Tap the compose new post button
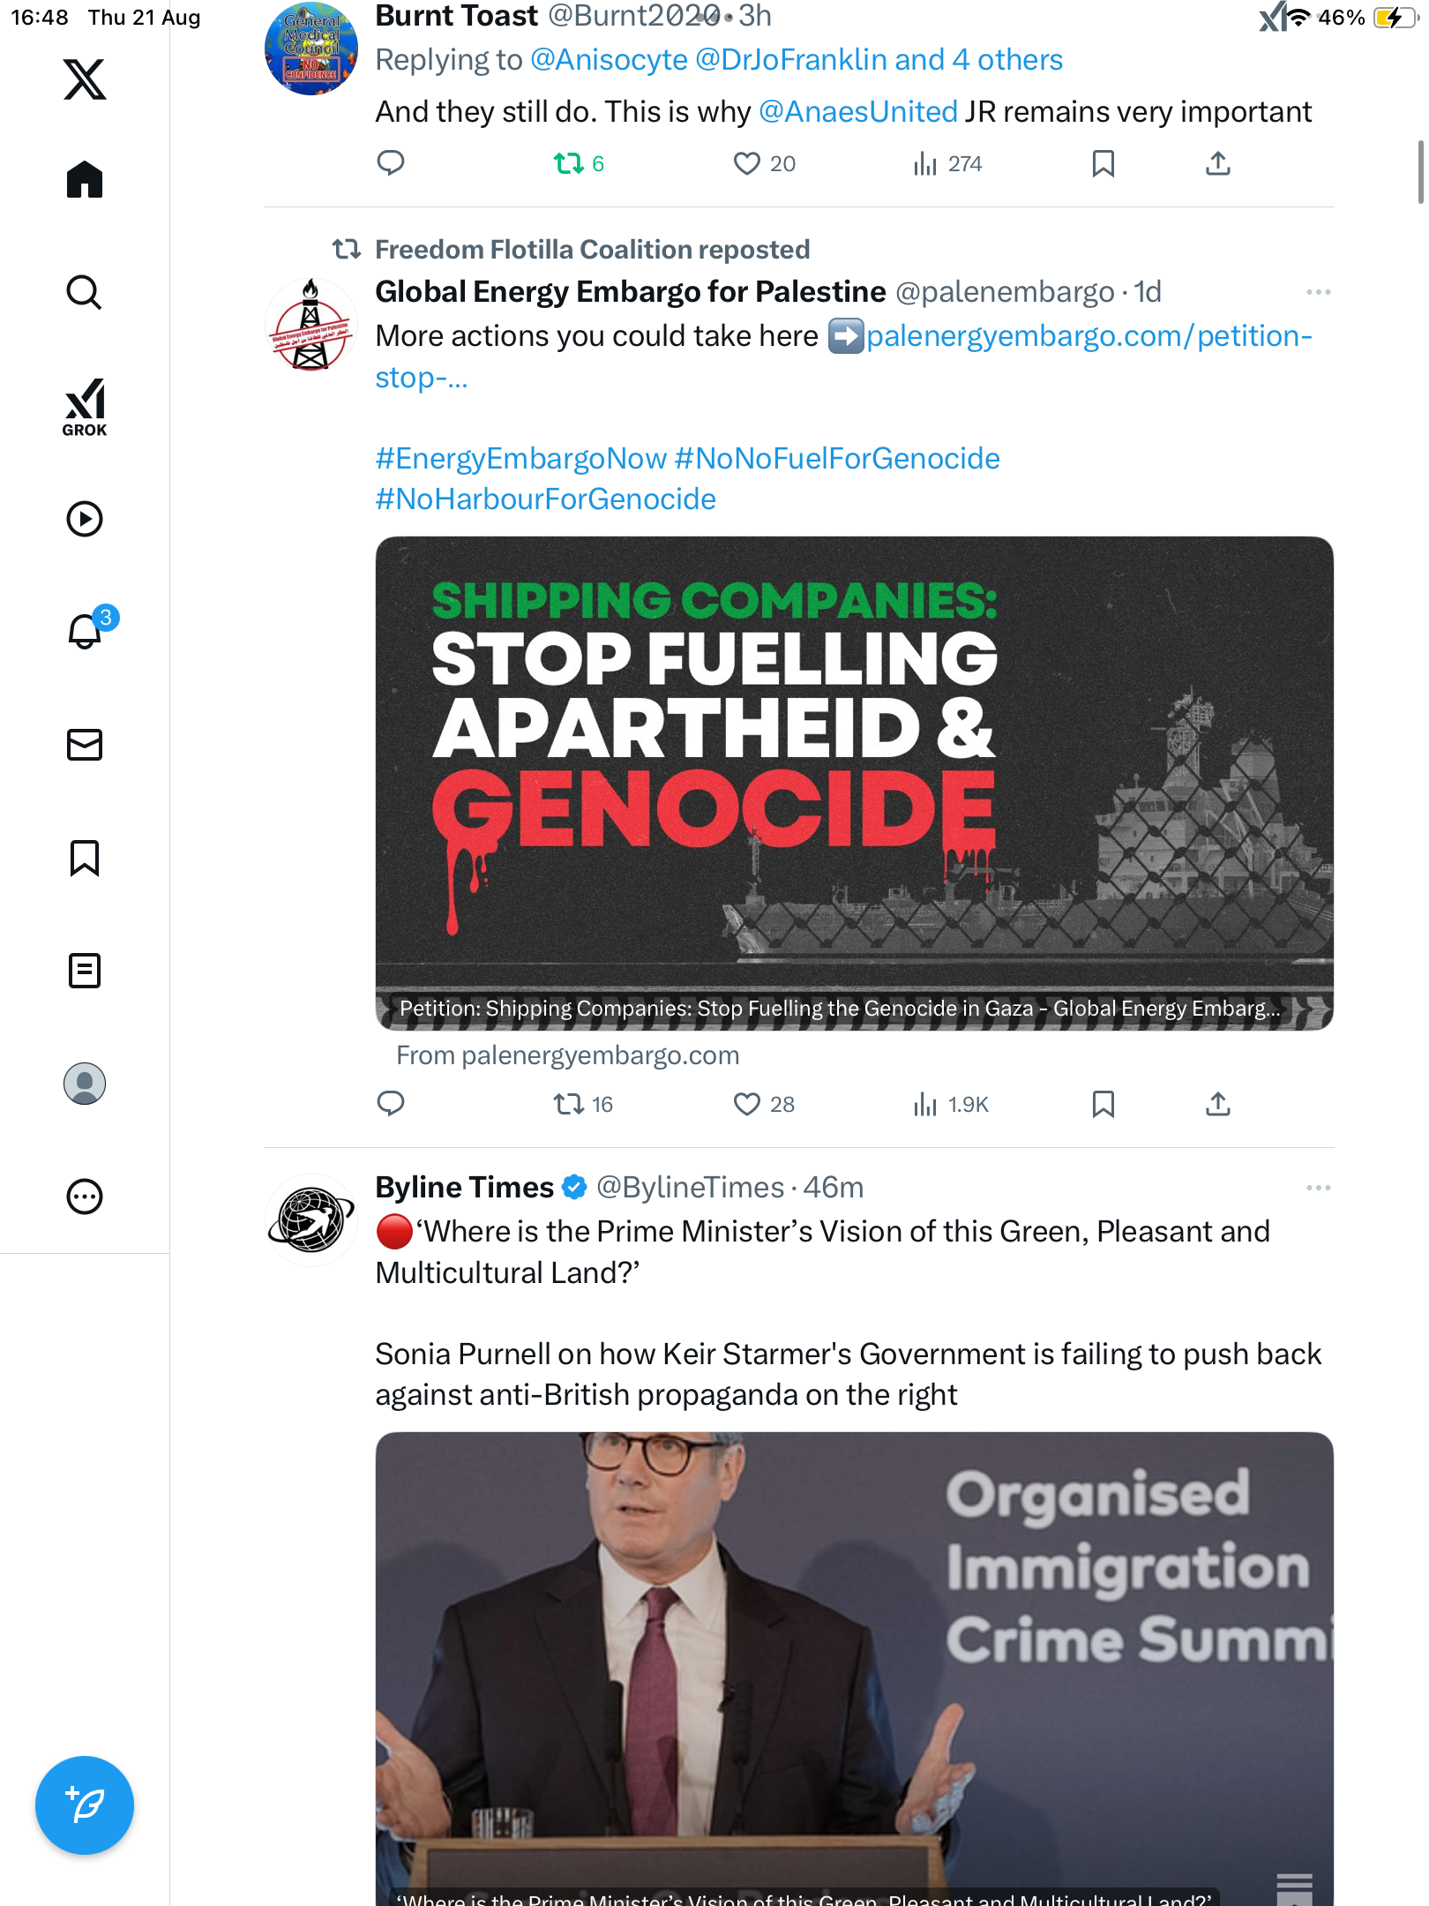This screenshot has height=1906, width=1429. (x=85, y=1805)
